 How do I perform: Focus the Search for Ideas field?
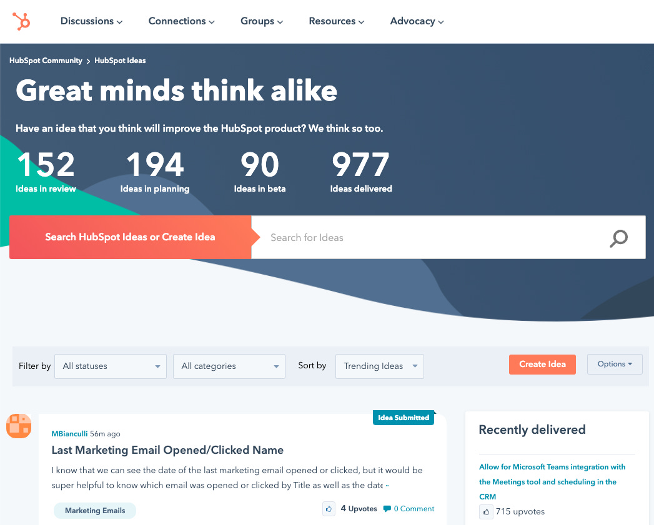[x=430, y=237]
